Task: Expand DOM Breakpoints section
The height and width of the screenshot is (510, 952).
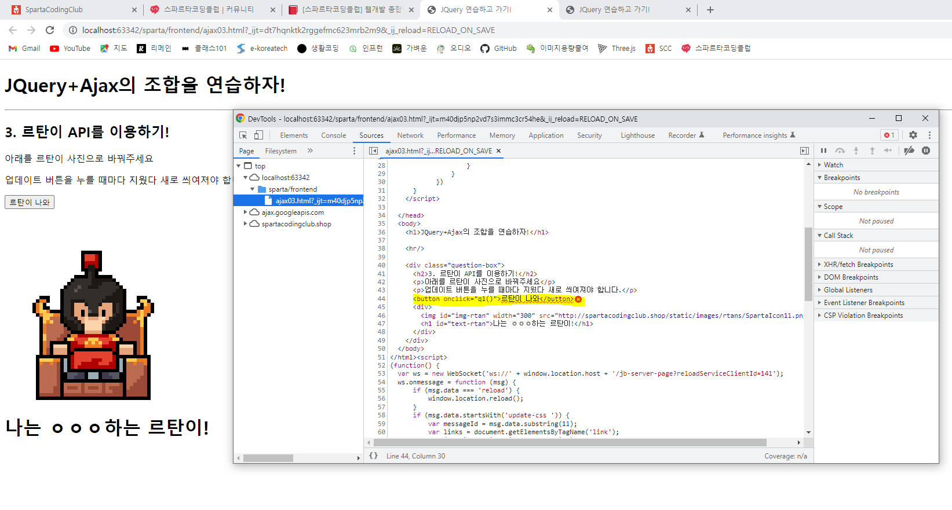Action: [x=876, y=277]
